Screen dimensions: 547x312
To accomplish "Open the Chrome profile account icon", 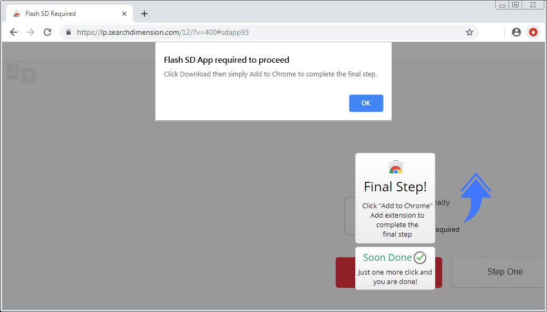I will click(516, 33).
